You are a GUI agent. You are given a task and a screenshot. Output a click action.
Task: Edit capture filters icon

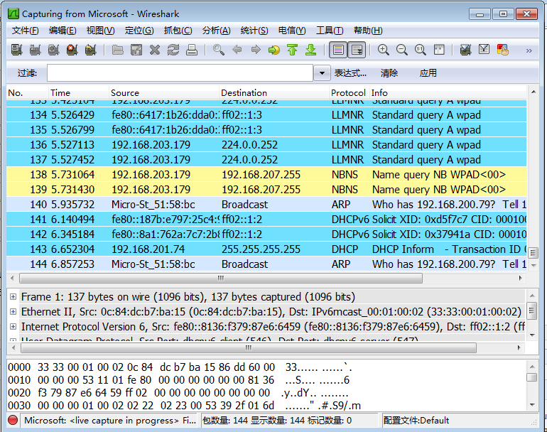click(465, 50)
